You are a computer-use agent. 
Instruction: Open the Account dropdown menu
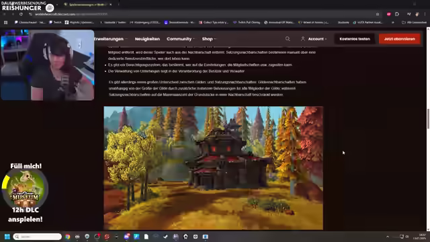coord(314,39)
